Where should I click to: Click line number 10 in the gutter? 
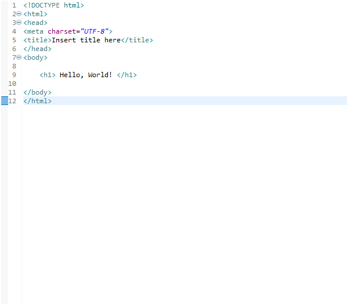tap(12, 84)
